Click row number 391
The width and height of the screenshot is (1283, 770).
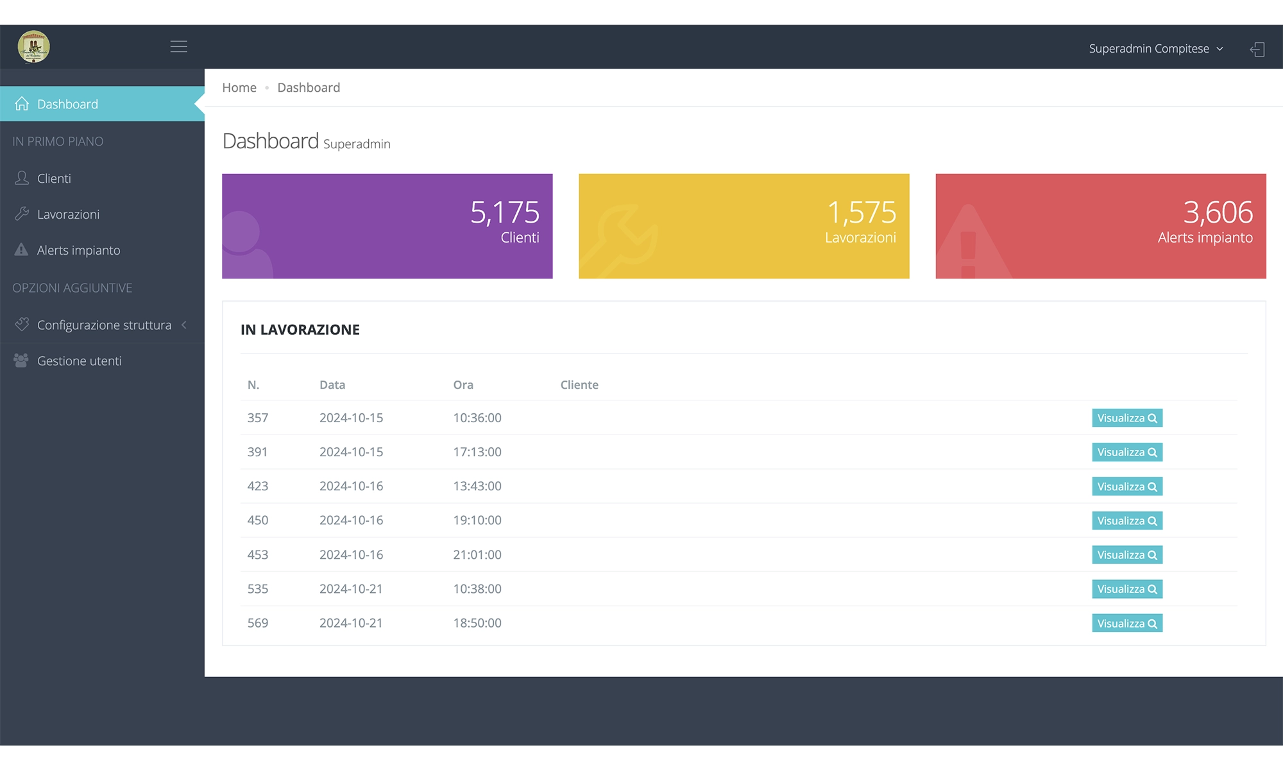[x=258, y=452]
